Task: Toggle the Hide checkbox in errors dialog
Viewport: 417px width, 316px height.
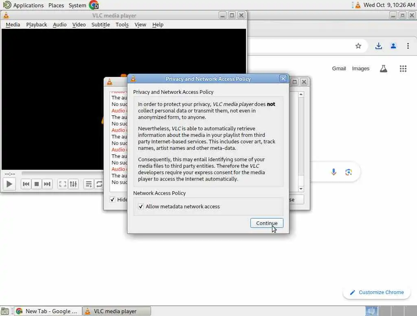Action: pyautogui.click(x=112, y=199)
